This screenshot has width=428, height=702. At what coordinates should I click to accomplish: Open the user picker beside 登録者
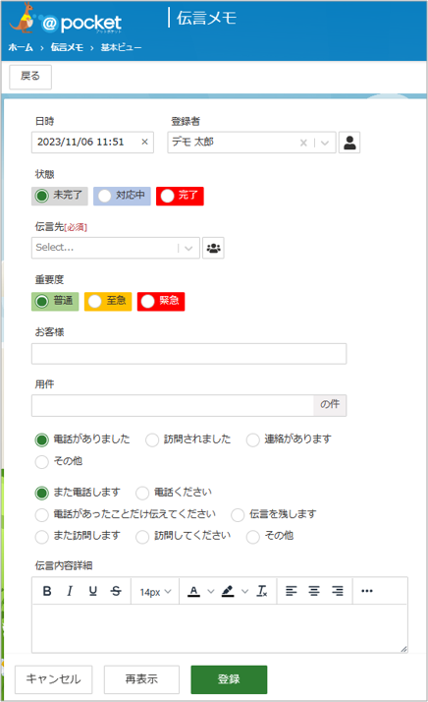[349, 143]
